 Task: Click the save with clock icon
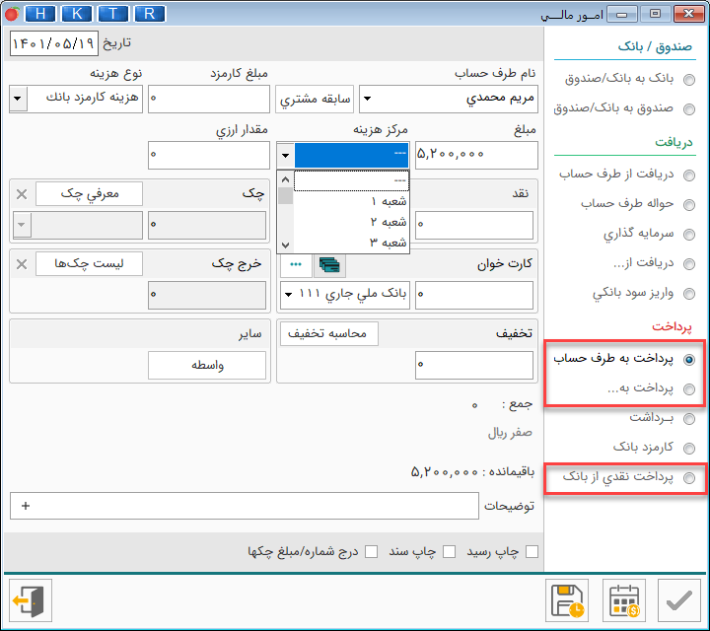pyautogui.click(x=566, y=600)
